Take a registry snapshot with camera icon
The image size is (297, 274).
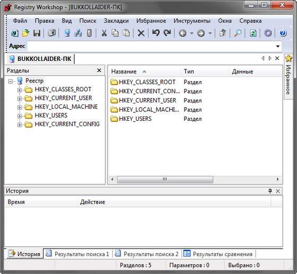(x=51, y=33)
